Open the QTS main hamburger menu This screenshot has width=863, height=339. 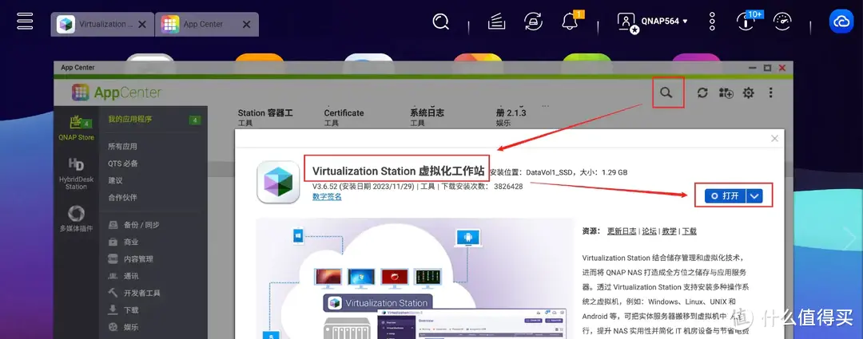[25, 22]
